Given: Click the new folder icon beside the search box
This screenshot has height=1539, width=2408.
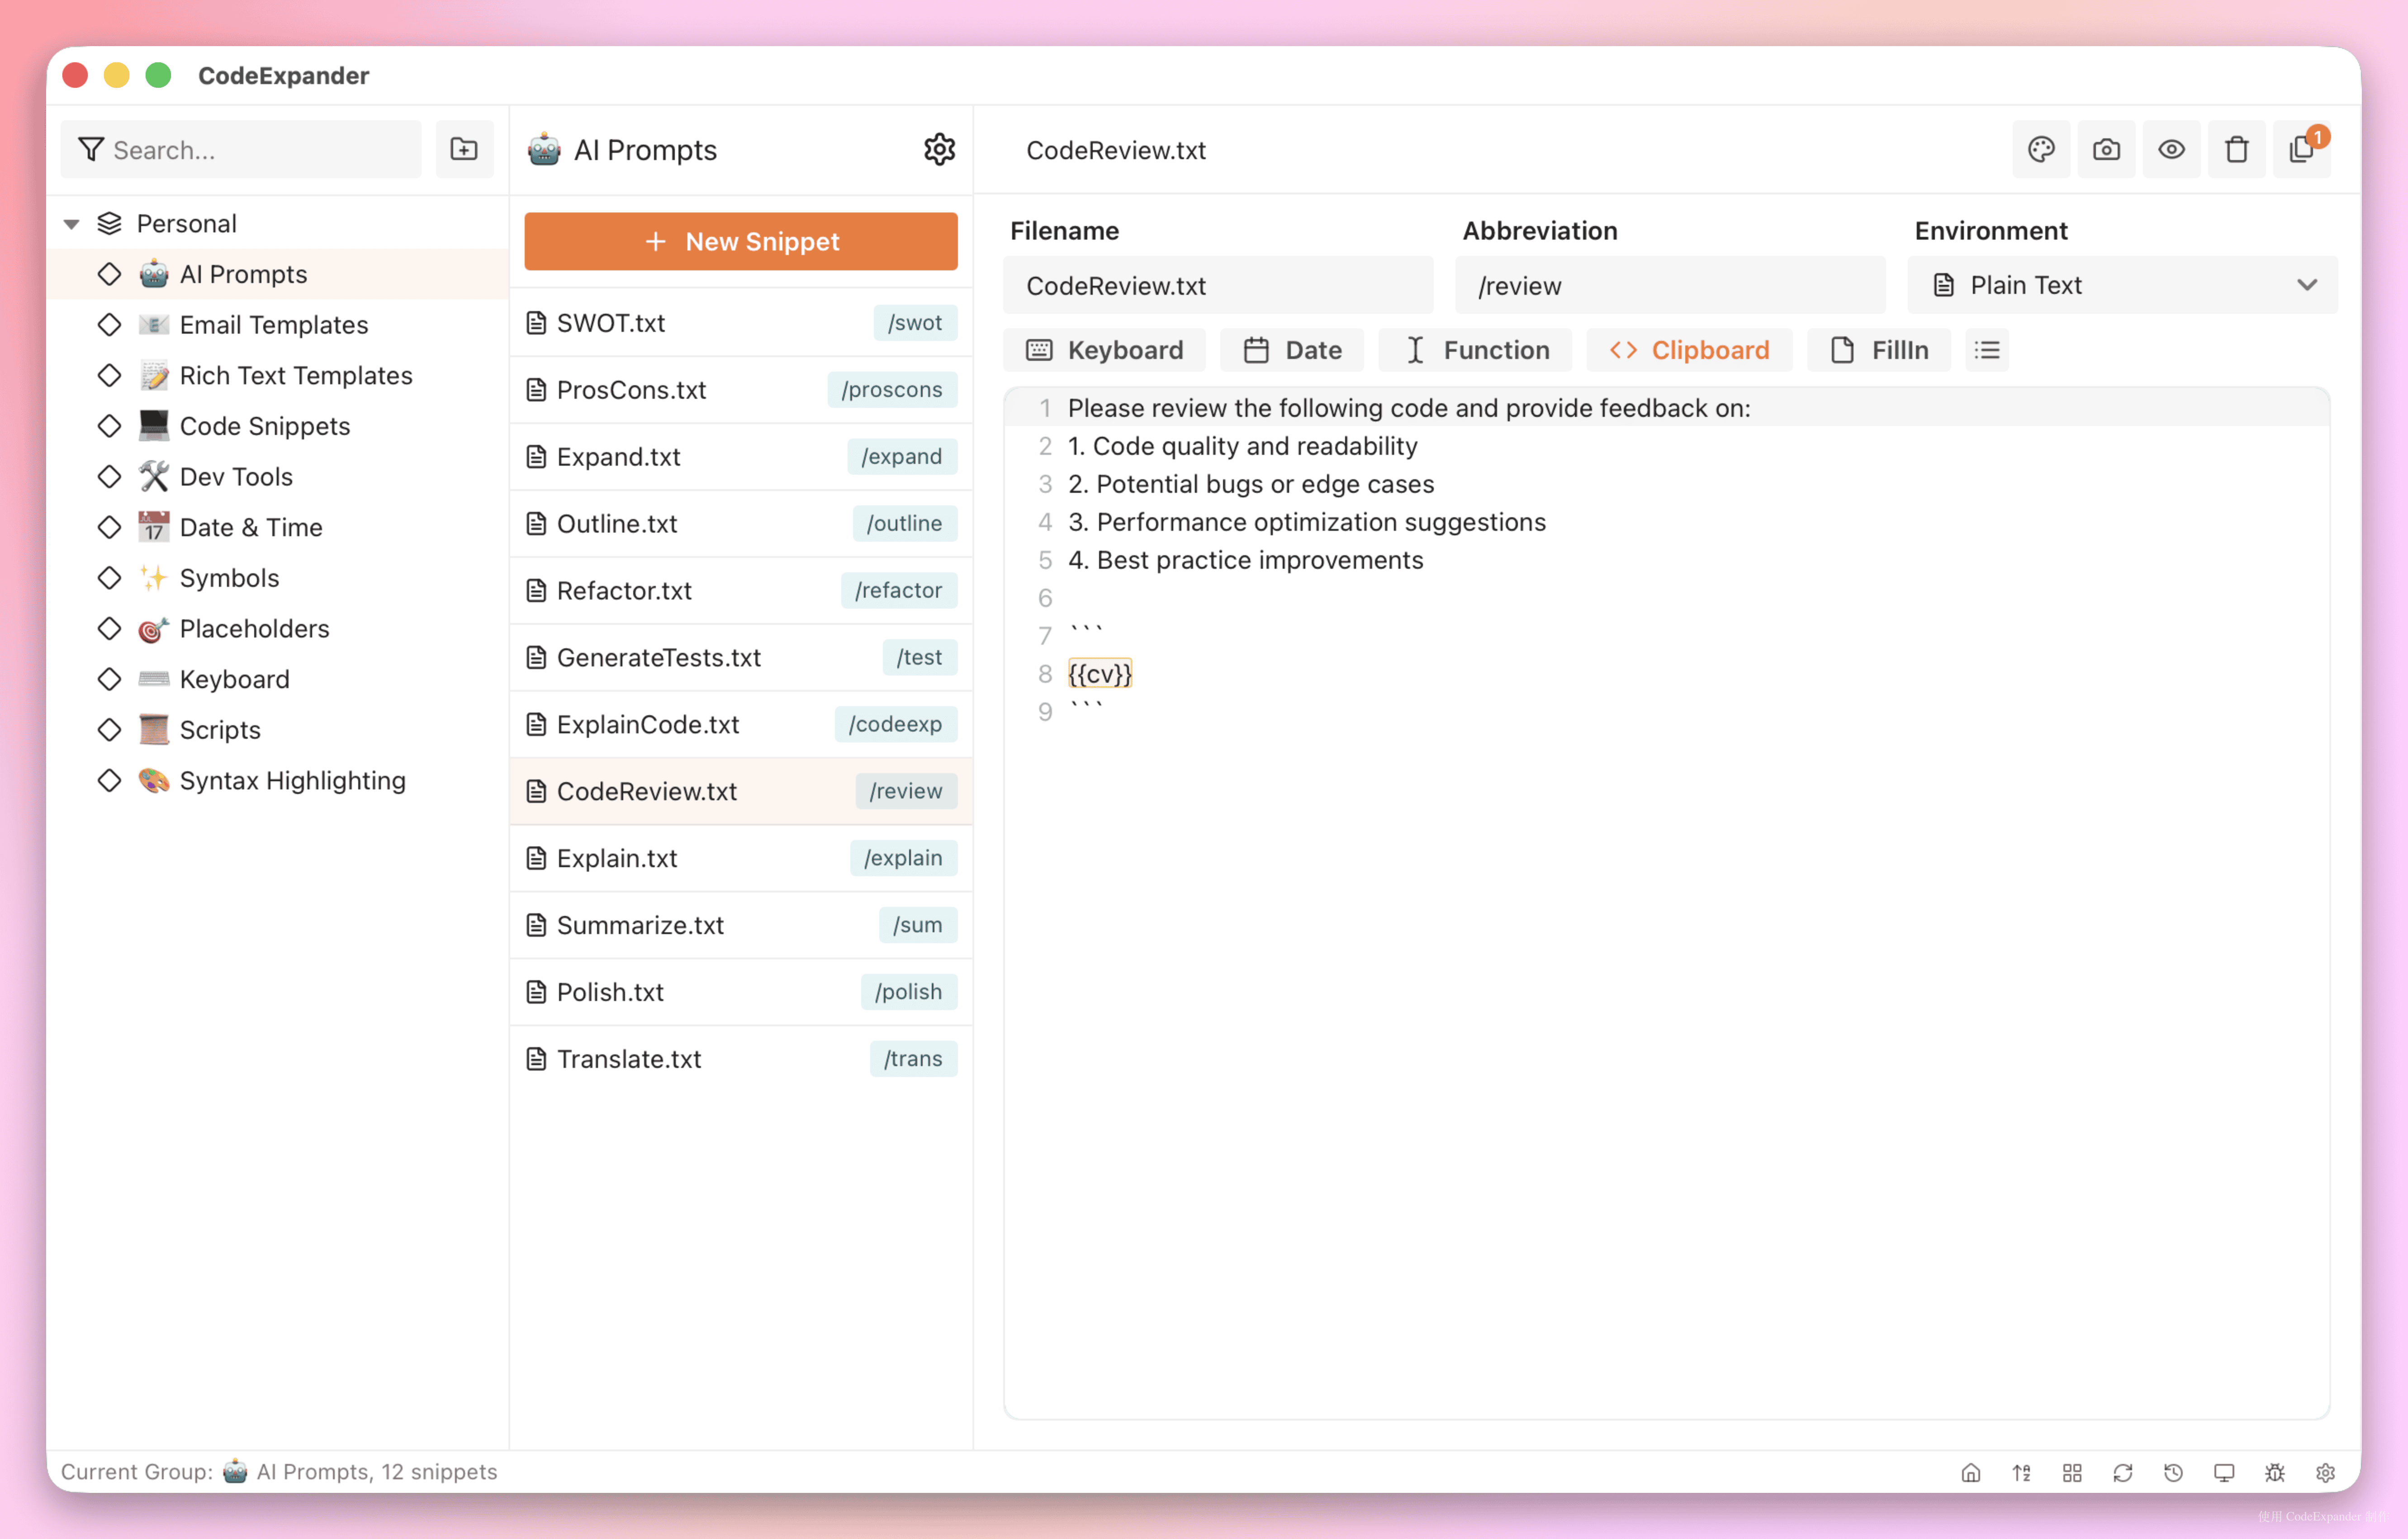Looking at the screenshot, I should [x=464, y=149].
